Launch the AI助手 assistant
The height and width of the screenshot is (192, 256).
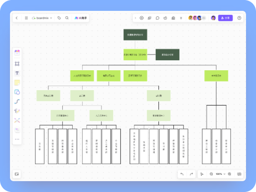click(x=81, y=18)
